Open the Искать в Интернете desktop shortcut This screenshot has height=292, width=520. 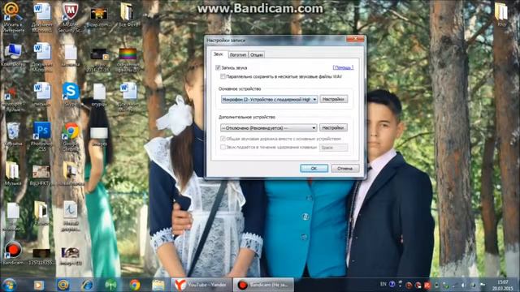click(x=13, y=17)
